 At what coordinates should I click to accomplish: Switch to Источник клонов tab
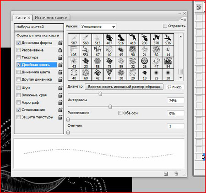[x=51, y=18]
